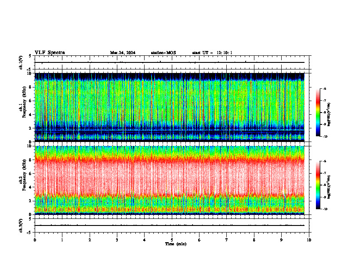Screen dimensions: 348x269
Task: Click the ch.1 voltage waveform trace
Action: (170, 62)
